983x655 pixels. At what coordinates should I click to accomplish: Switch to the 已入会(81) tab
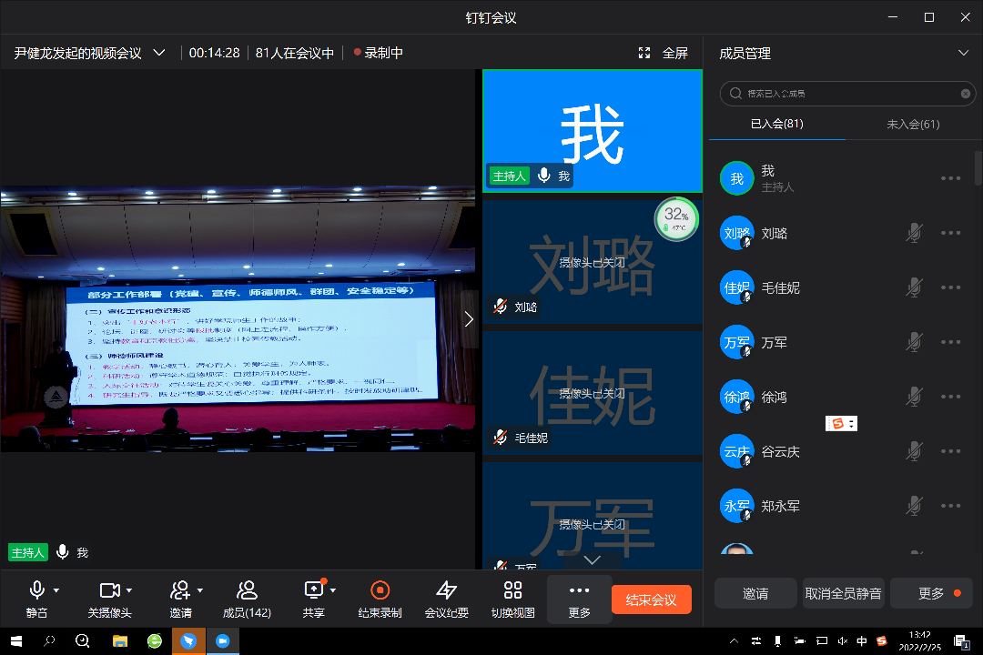776,124
